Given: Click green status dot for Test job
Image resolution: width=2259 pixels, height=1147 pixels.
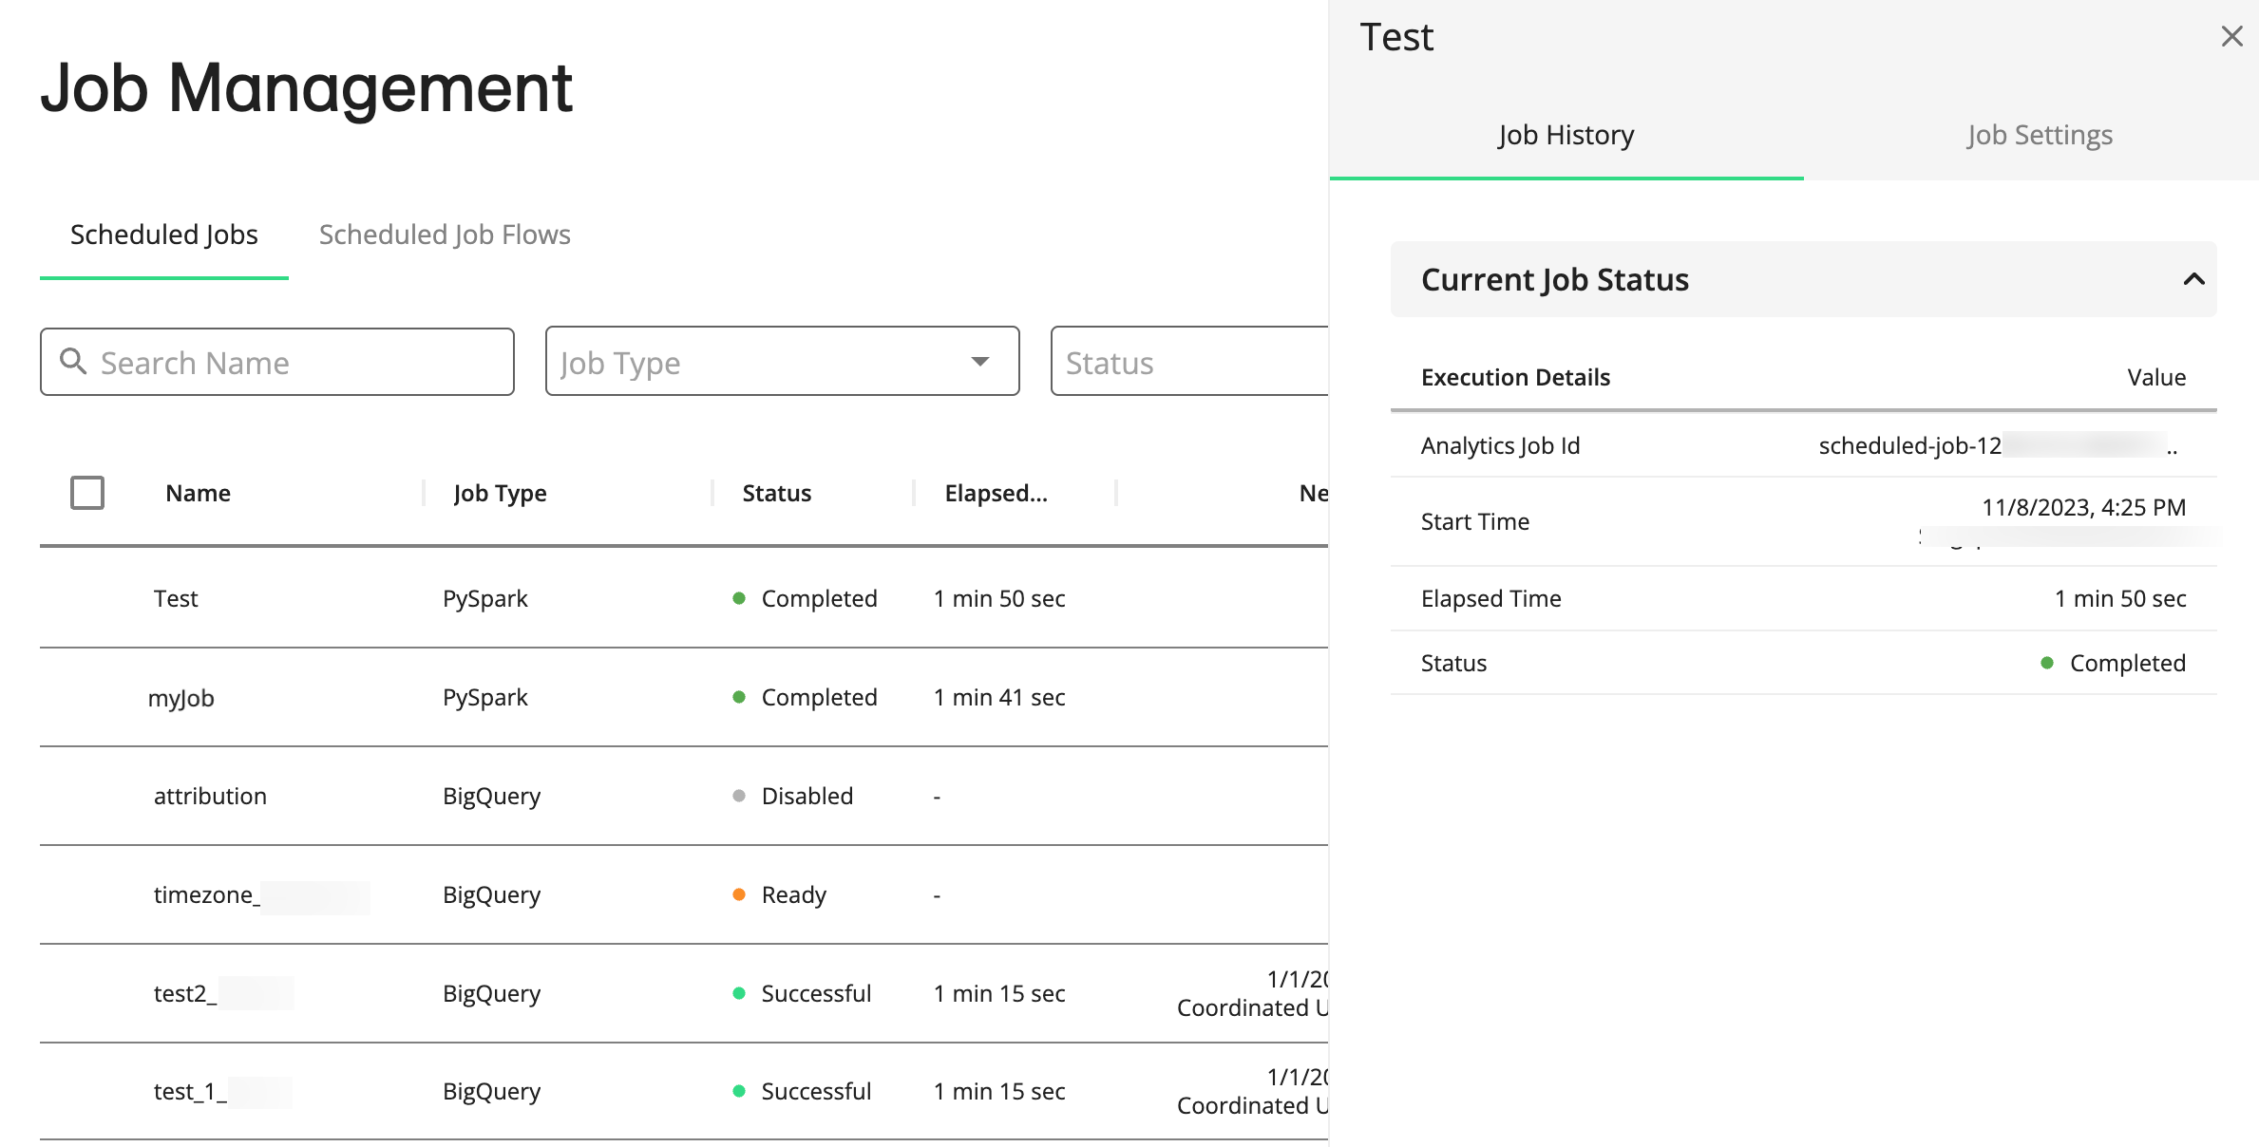Looking at the screenshot, I should tap(739, 598).
